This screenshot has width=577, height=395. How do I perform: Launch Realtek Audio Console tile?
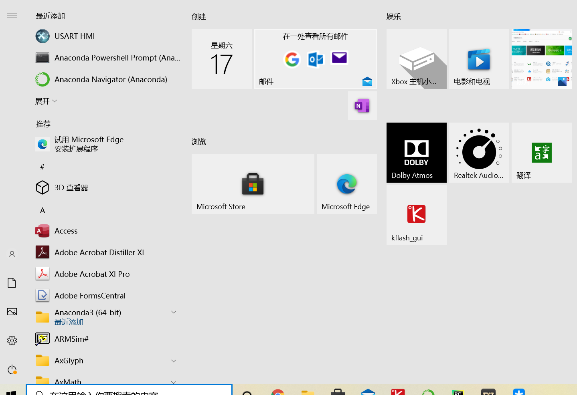coord(478,152)
